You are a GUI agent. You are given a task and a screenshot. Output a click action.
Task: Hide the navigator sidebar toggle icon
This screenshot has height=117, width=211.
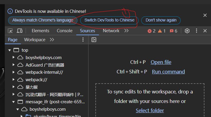[94, 40]
